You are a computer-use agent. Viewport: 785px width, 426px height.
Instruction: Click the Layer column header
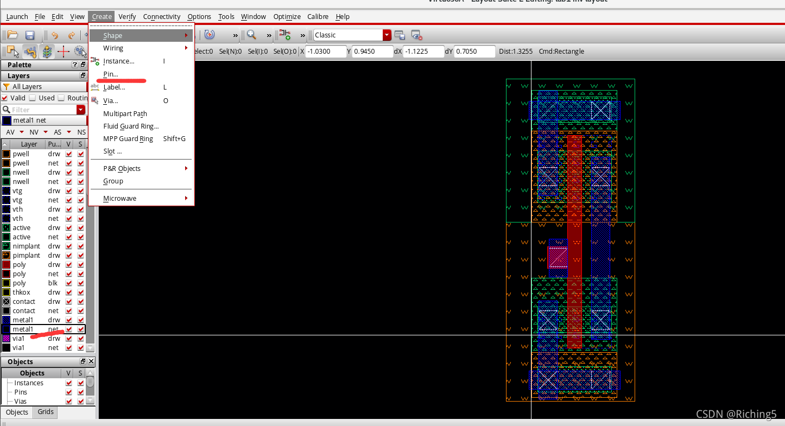click(29, 144)
